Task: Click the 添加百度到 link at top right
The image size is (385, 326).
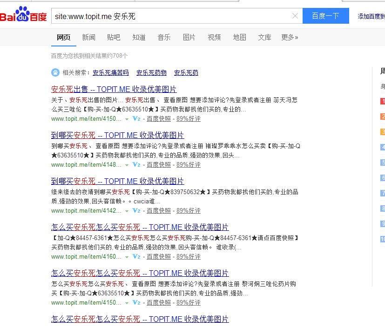Action: point(371,16)
